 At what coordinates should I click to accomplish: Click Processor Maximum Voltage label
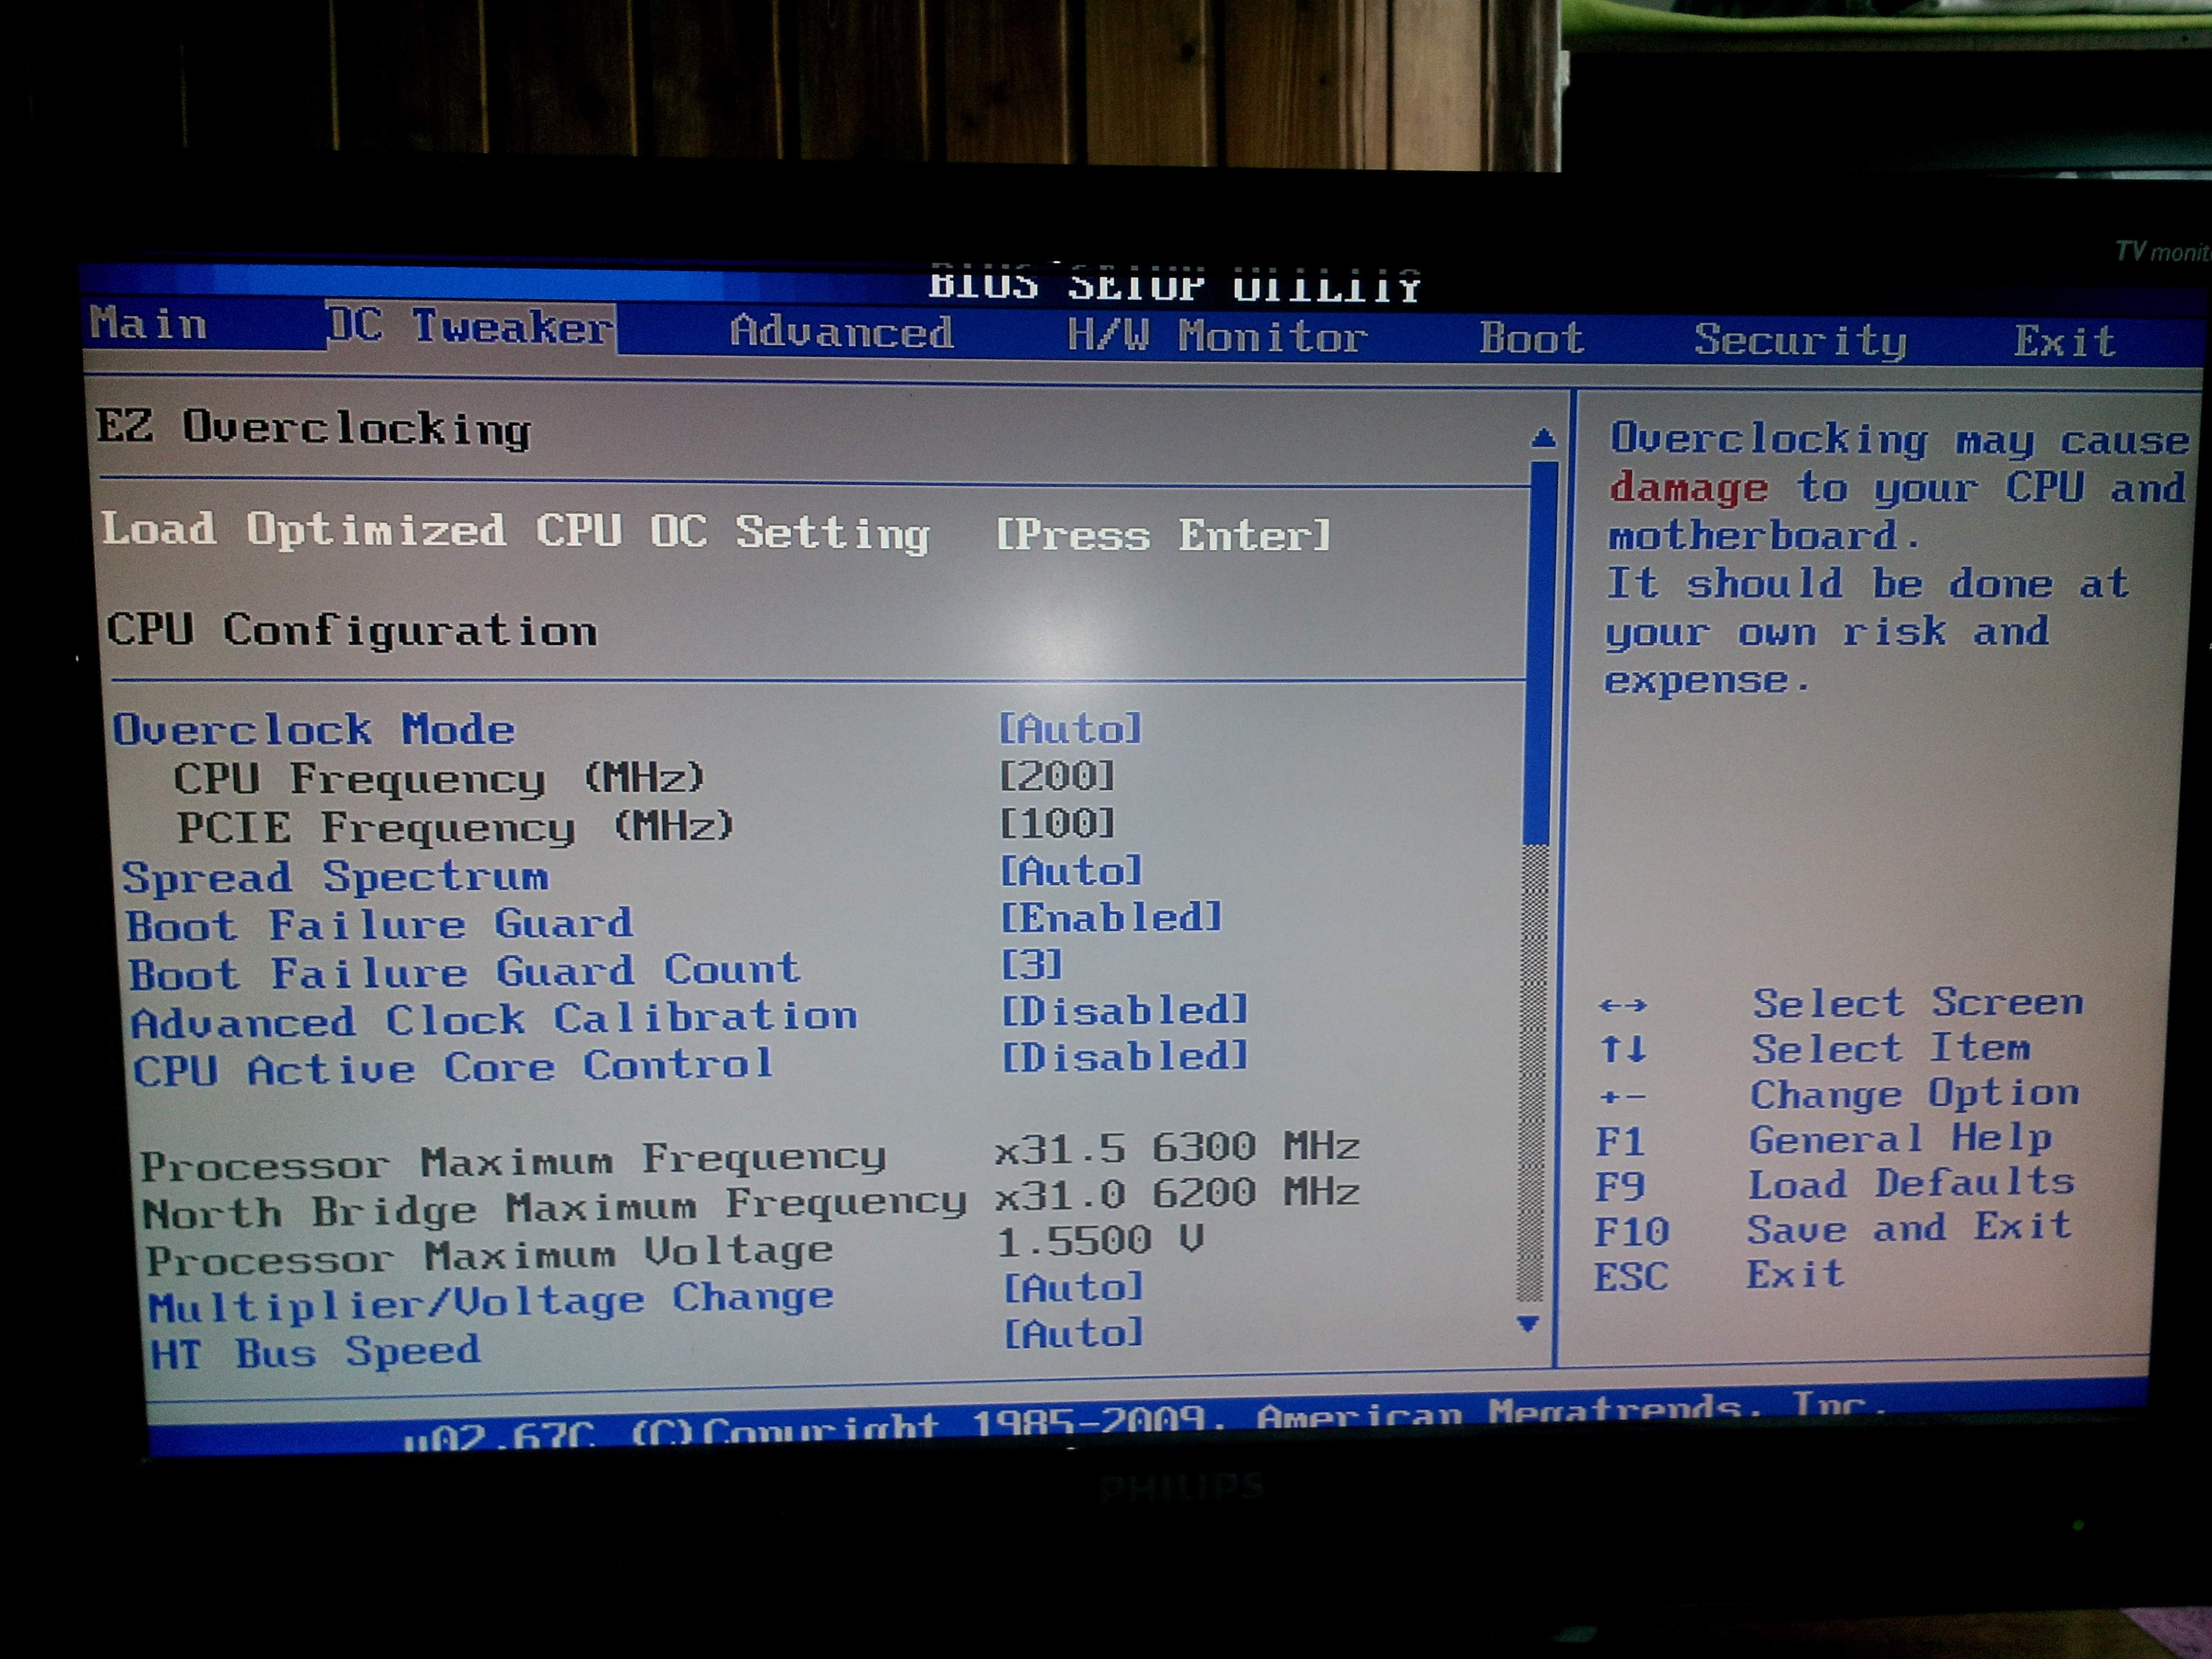489,1255
